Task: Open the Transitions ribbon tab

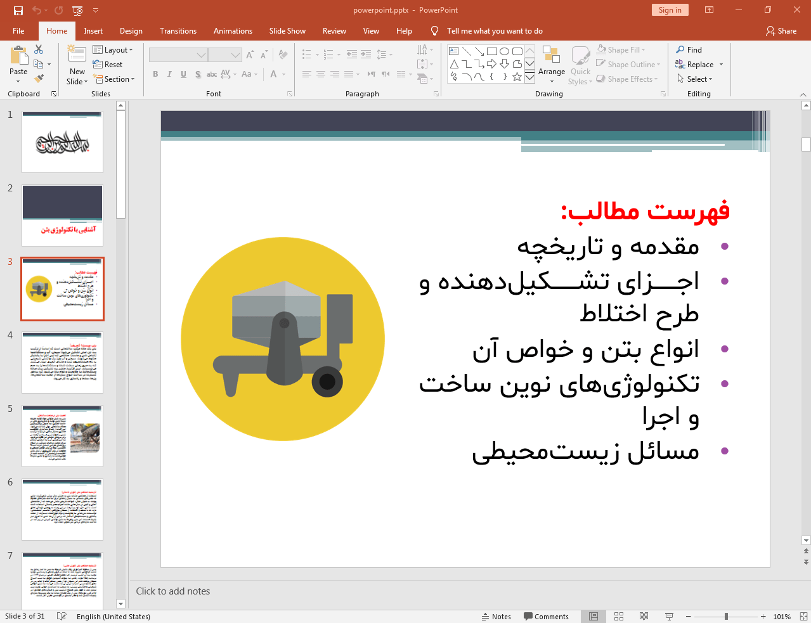Action: pos(178,30)
